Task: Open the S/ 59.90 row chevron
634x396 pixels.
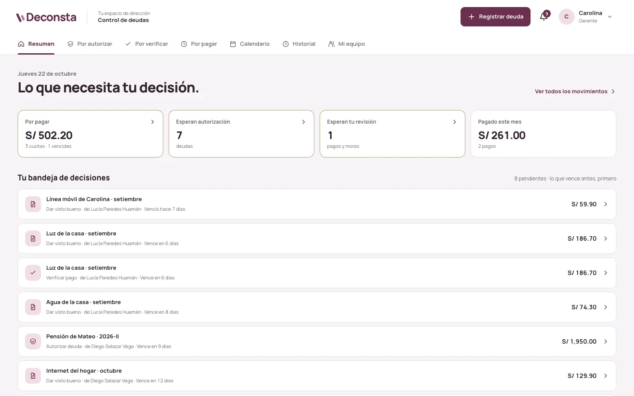Action: coord(606,204)
